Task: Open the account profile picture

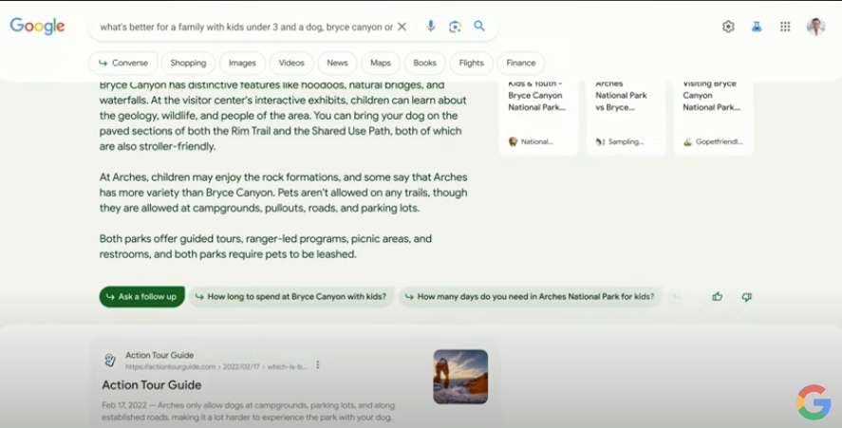Action: (815, 27)
